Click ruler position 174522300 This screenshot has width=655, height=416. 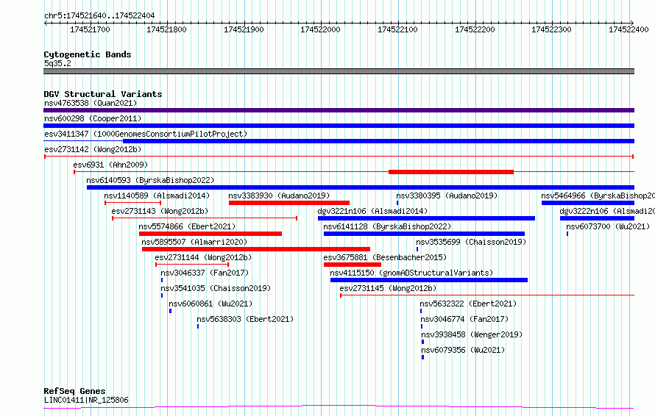tap(551, 29)
